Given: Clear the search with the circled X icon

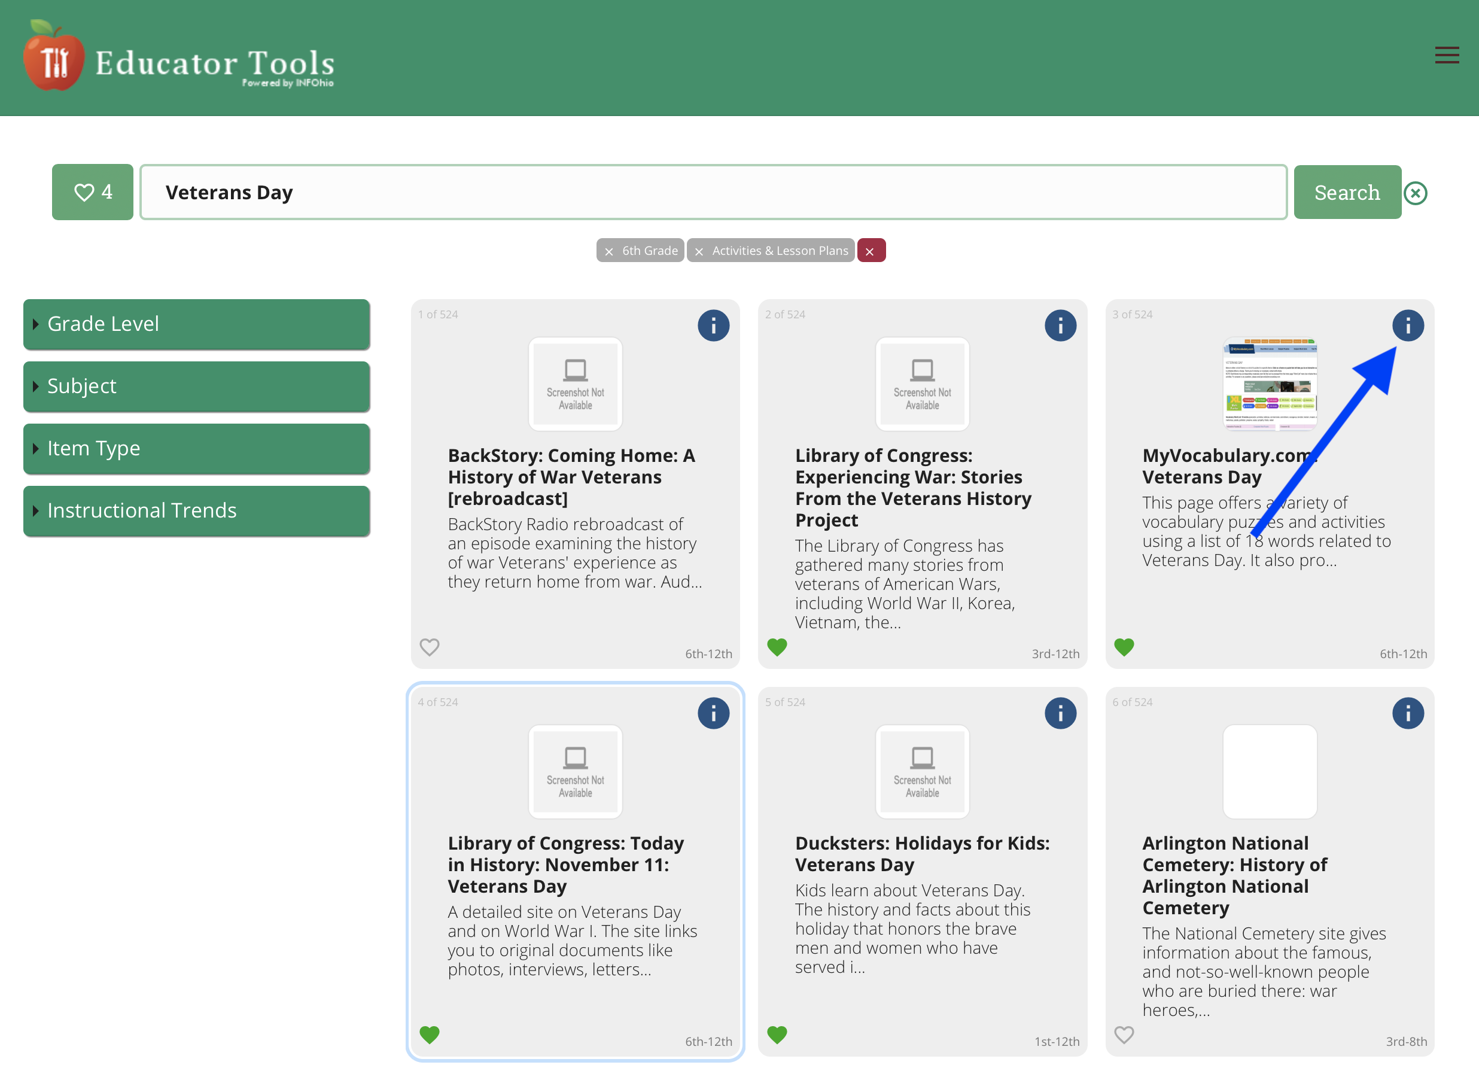Looking at the screenshot, I should click(1416, 193).
